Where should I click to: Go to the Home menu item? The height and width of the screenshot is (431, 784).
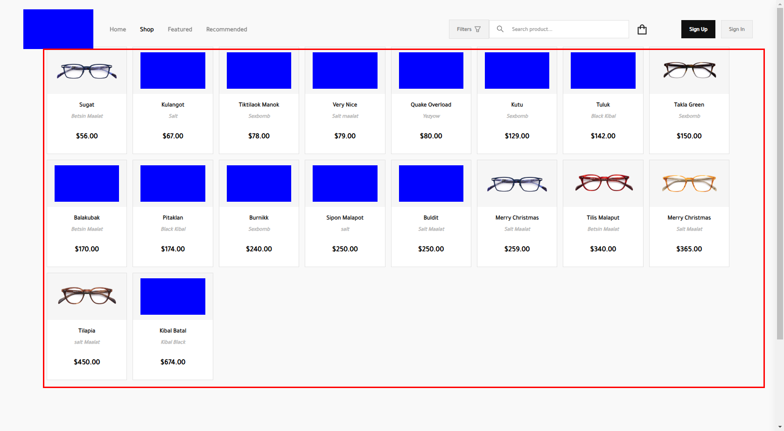pos(118,29)
